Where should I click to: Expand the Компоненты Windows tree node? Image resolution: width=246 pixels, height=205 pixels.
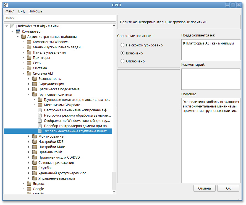pos(23,42)
